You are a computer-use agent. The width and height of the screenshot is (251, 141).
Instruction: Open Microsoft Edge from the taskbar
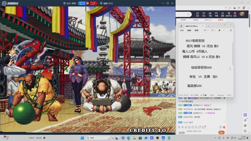[x=129, y=138]
